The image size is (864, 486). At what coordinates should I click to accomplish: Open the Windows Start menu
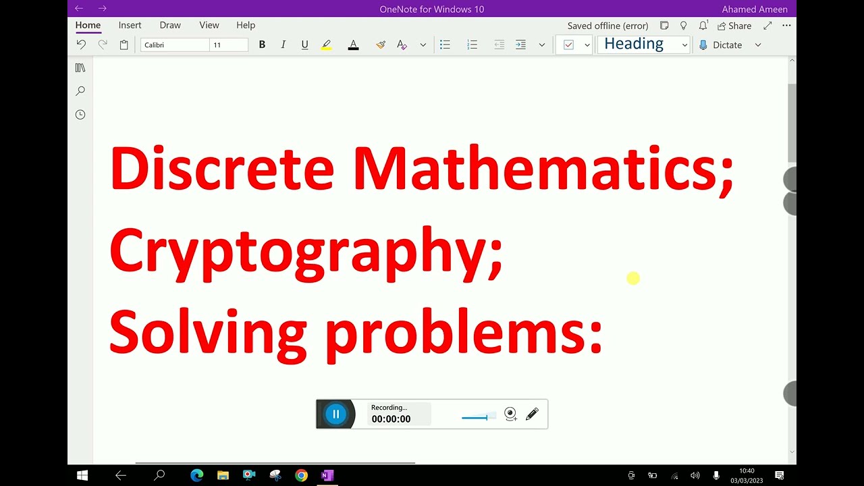pyautogui.click(x=82, y=475)
